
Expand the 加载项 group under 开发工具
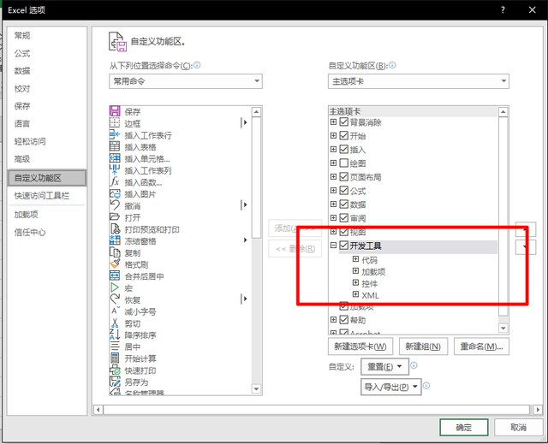click(x=356, y=271)
